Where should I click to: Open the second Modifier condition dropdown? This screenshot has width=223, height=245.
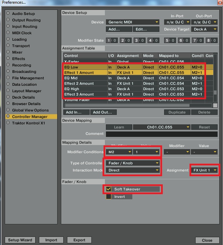[177, 152]
